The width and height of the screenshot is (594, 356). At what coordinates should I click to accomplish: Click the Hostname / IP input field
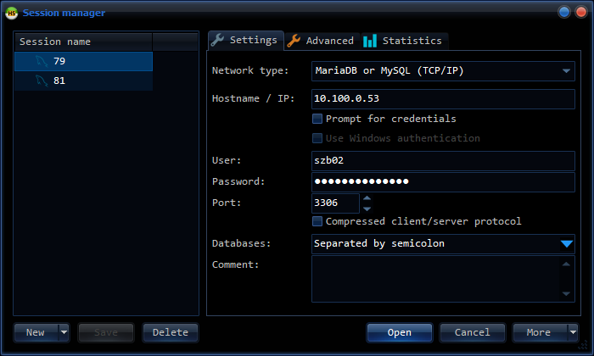pyautogui.click(x=443, y=99)
